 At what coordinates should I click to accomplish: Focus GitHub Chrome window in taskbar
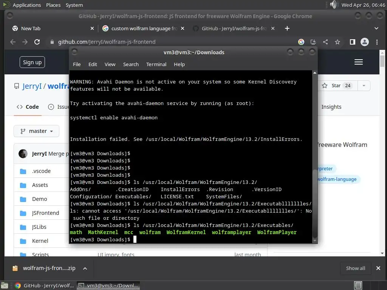click(45, 285)
